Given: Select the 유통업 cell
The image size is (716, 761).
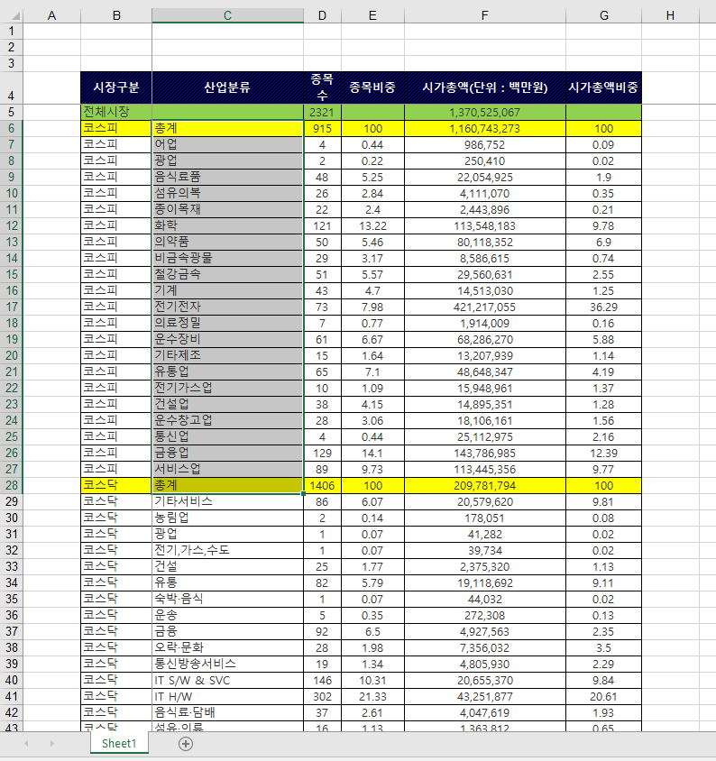Looking at the screenshot, I should 227,371.
